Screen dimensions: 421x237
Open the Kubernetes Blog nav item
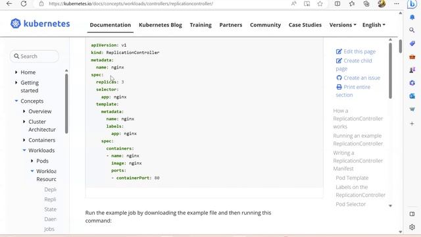point(161,25)
